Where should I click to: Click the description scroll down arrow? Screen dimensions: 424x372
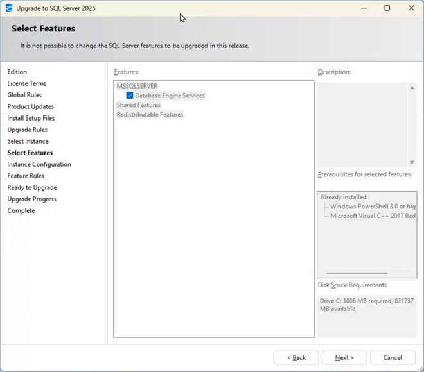click(x=412, y=162)
